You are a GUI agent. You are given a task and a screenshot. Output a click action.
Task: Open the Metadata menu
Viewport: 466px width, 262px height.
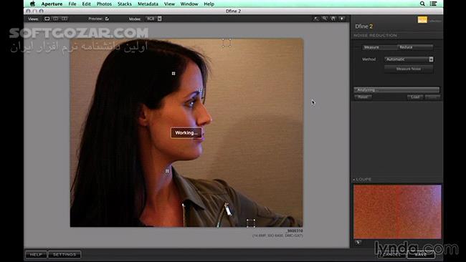click(x=148, y=4)
